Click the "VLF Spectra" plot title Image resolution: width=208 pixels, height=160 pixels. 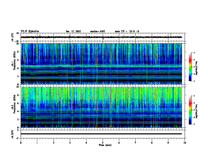[x=30, y=31]
